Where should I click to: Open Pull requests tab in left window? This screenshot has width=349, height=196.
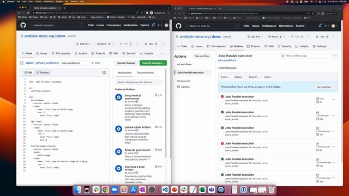pos(61,53)
